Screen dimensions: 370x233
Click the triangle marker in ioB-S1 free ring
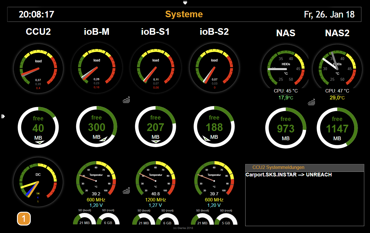click(156, 141)
